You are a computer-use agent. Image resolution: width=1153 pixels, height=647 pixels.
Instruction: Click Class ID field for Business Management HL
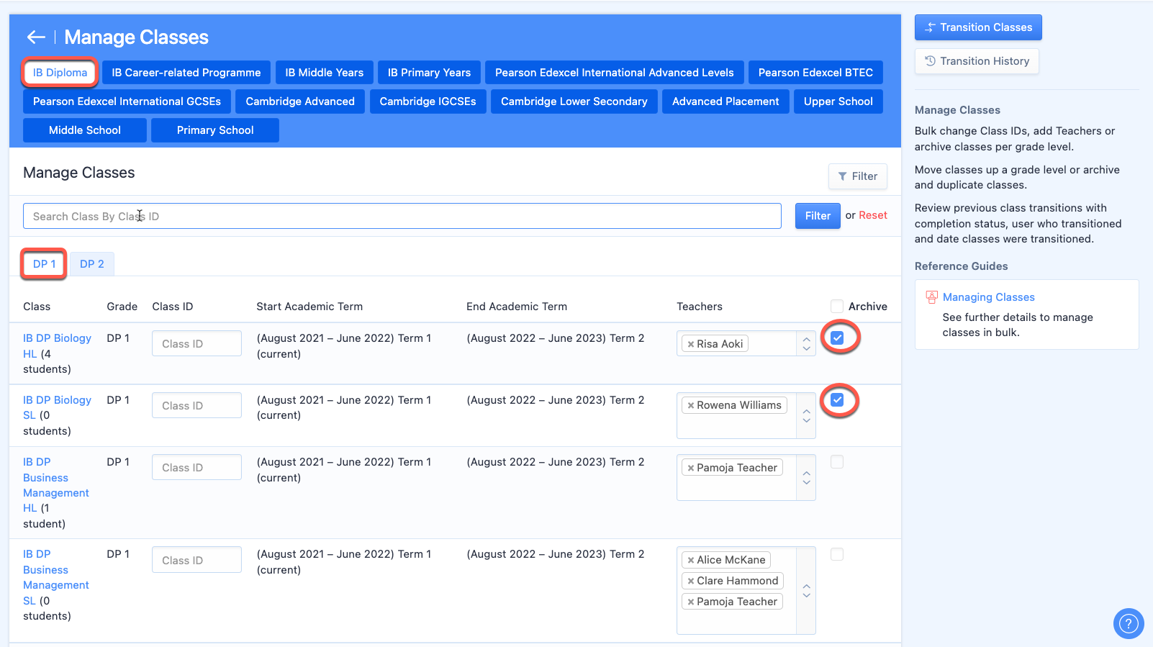(x=196, y=467)
